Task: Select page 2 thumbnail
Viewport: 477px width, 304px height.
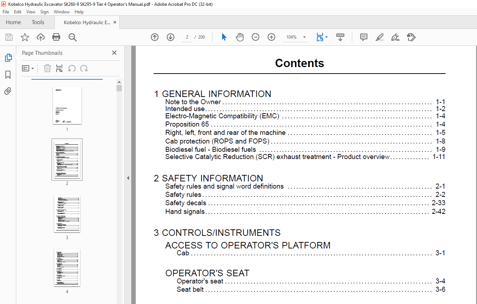Action: pyautogui.click(x=67, y=160)
